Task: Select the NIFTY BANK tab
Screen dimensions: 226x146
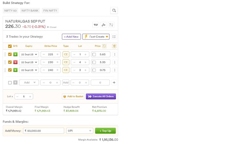Action: tap(30, 10)
